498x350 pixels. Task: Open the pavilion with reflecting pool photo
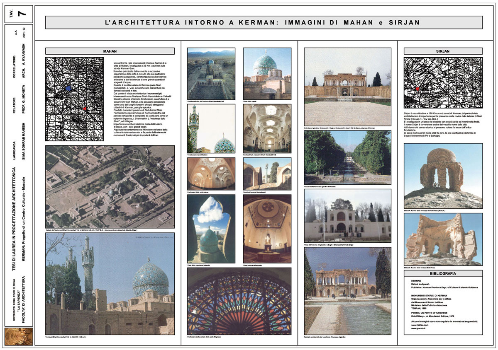pyautogui.click(x=347, y=291)
